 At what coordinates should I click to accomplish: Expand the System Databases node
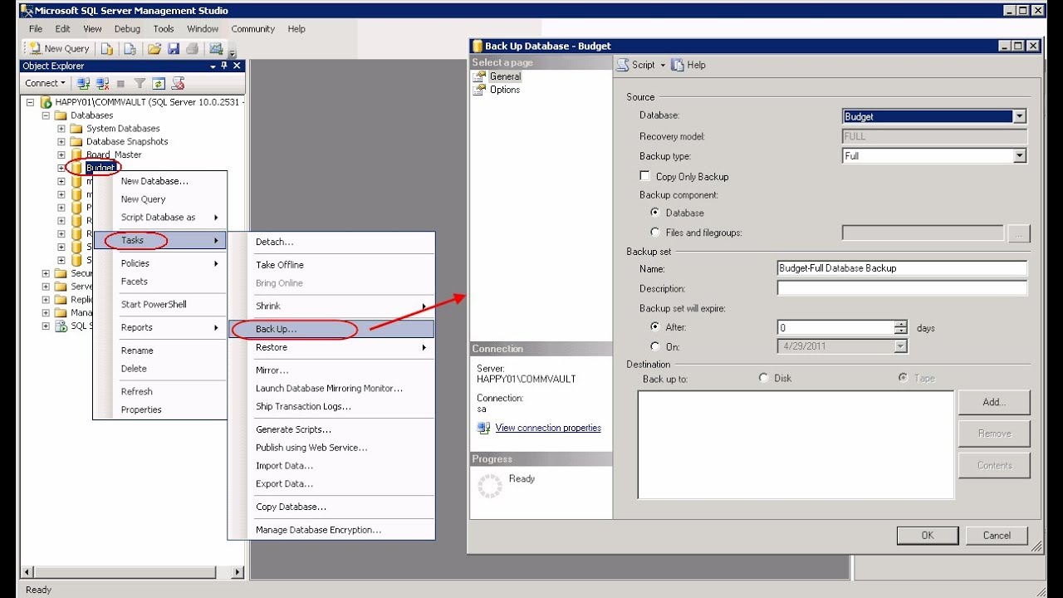pyautogui.click(x=61, y=129)
